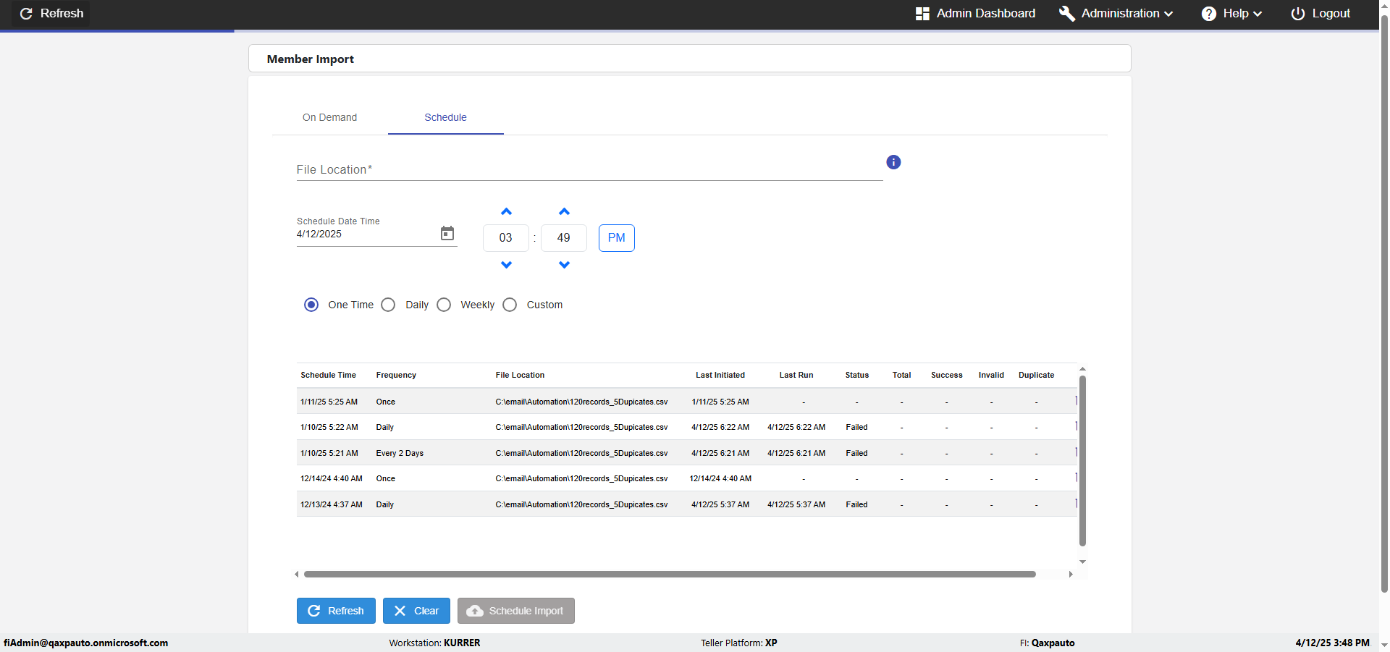Image resolution: width=1390 pixels, height=652 pixels.
Task: Increase the minutes with up chevron
Action: (564, 212)
